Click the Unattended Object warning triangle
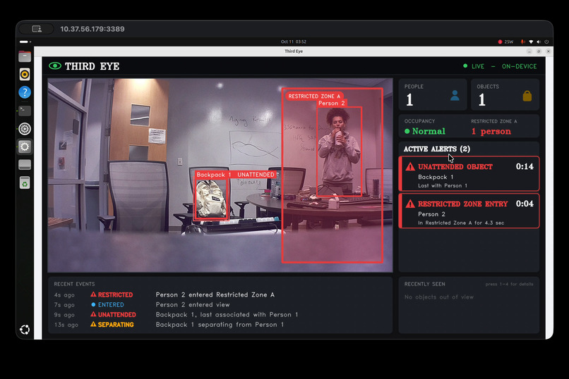 410,167
